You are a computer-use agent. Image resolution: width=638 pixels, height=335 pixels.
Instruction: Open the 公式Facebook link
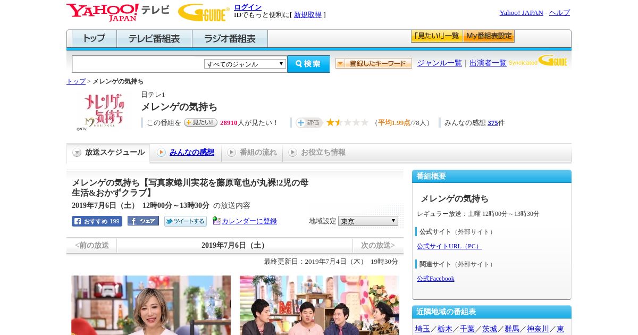tap(435, 279)
